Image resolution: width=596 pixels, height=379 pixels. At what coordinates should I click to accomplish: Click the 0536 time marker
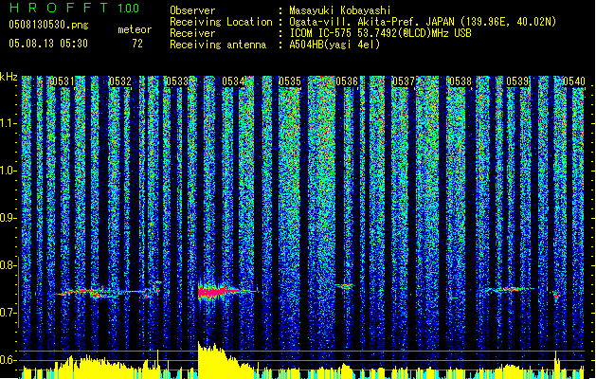(347, 81)
